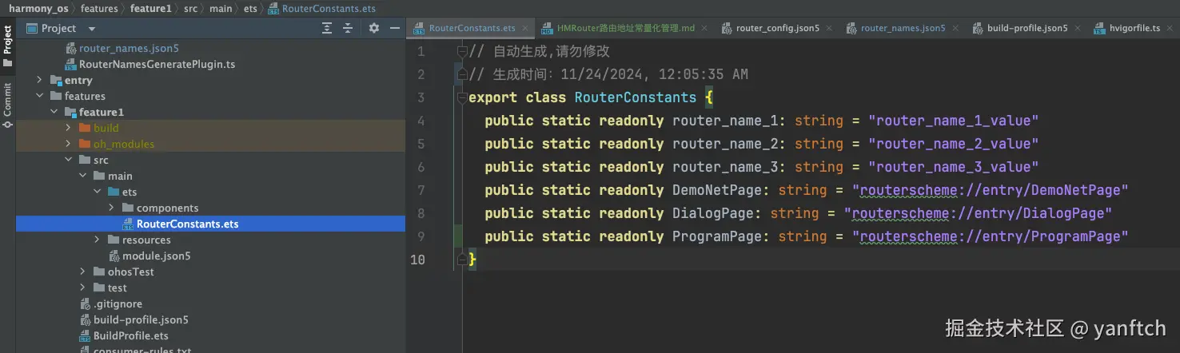Hide the Project panel with minus icon
Screen dimensions: 1180x353
point(395,28)
